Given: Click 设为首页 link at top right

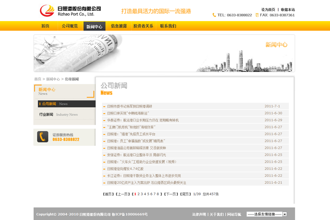Looking at the screenshot, I should pos(268,9).
